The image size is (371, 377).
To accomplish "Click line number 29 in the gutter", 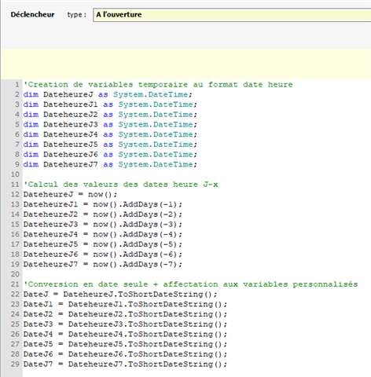I will [x=15, y=364].
